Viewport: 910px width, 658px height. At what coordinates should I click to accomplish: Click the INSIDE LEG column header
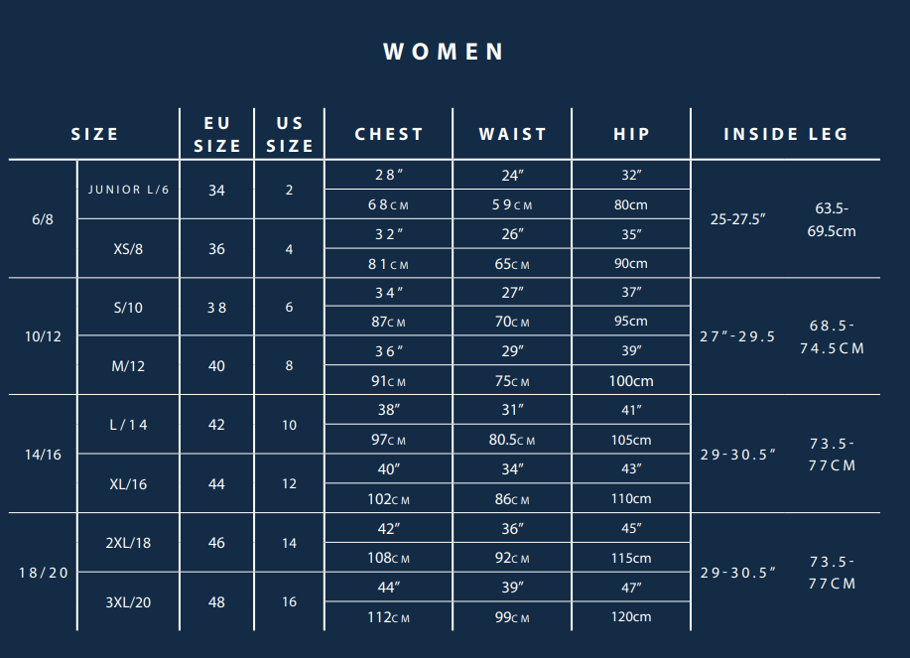coord(786,135)
